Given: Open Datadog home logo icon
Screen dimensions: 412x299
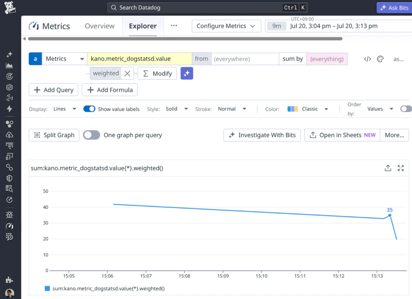Looking at the screenshot, I should pos(10,7).
